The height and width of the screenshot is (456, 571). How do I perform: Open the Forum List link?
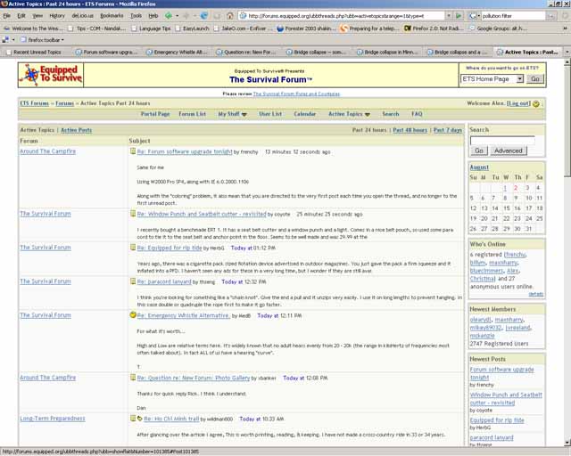(x=193, y=114)
